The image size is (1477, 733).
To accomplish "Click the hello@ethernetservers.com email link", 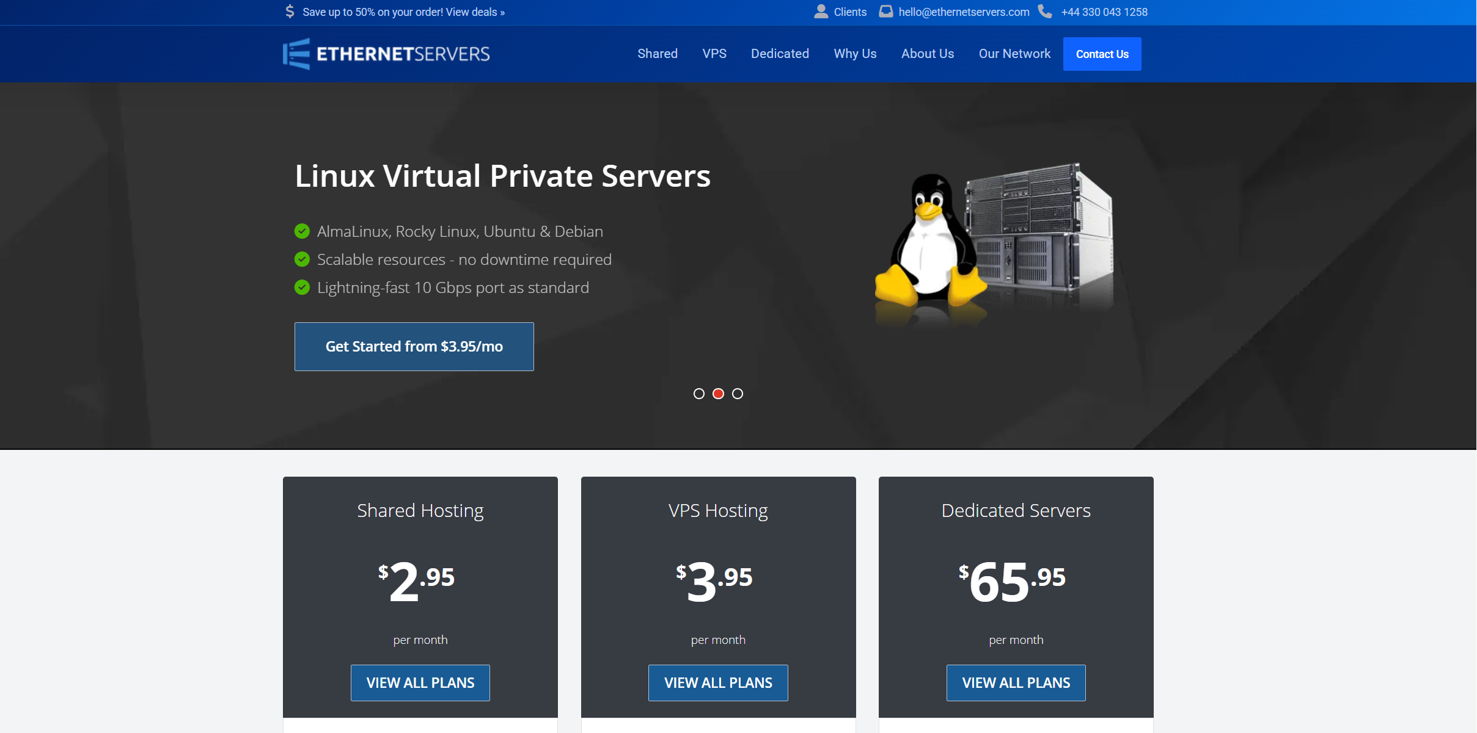I will [964, 12].
